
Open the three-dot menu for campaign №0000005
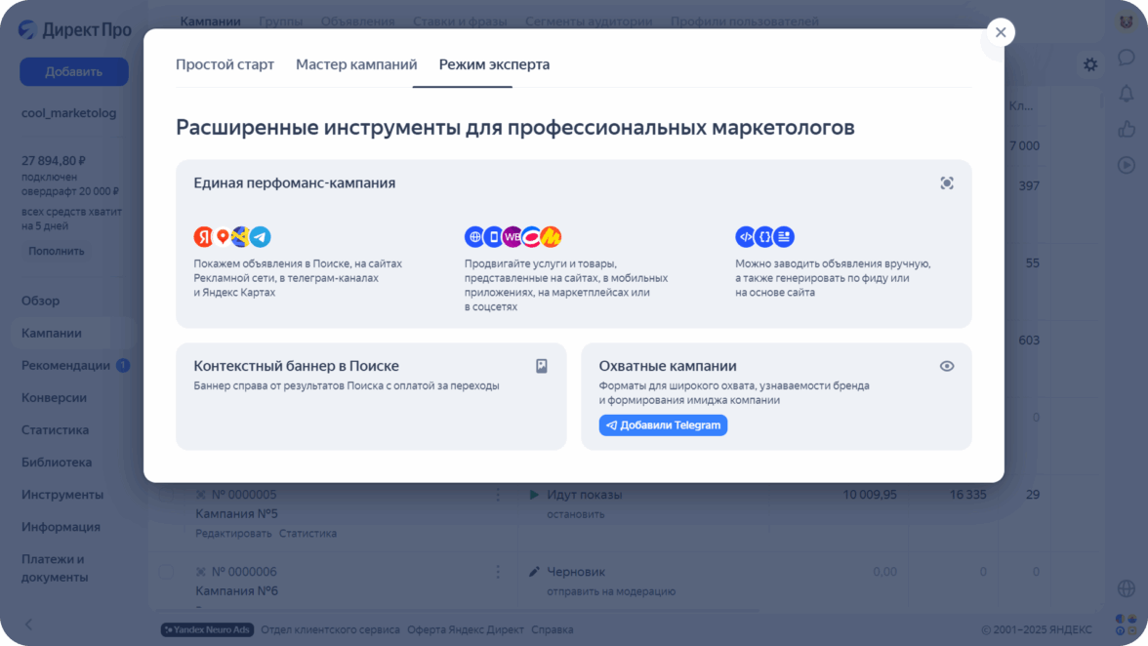[x=498, y=495]
